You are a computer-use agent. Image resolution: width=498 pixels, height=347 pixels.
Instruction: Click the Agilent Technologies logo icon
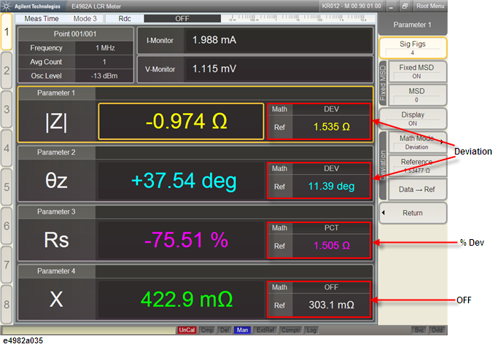tap(6, 6)
